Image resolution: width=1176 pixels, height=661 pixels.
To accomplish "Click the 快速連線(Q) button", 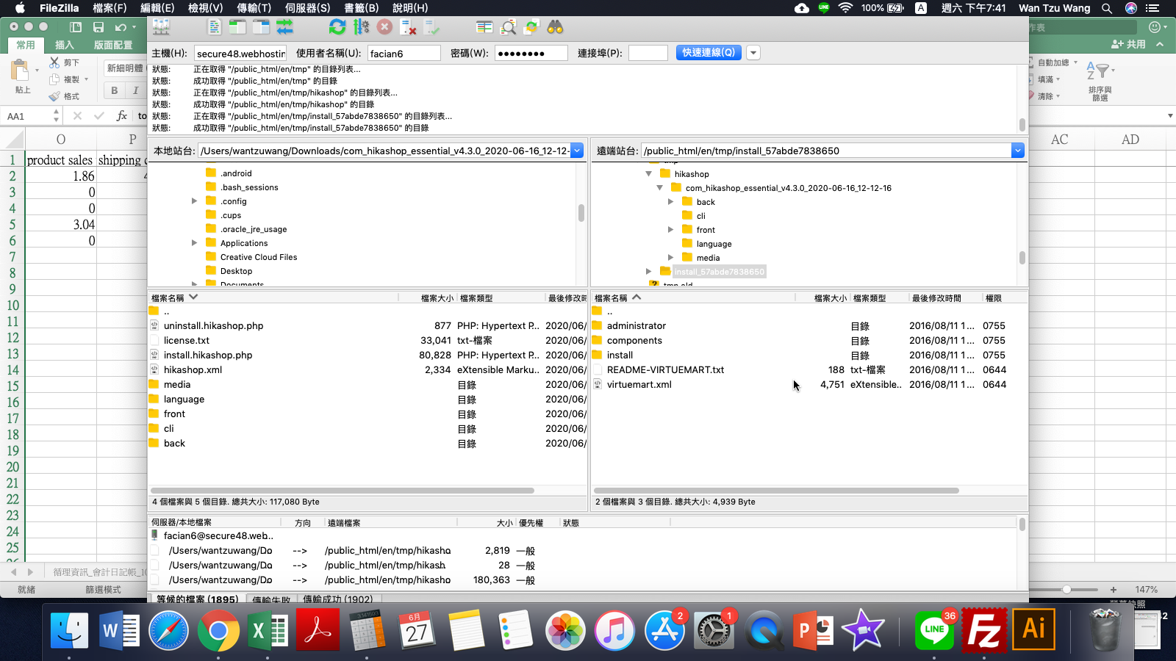I will coord(708,53).
